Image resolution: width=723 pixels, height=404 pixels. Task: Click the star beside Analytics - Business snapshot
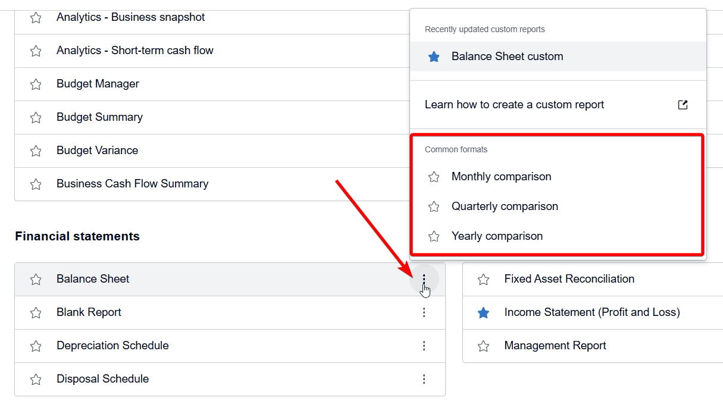tap(35, 17)
